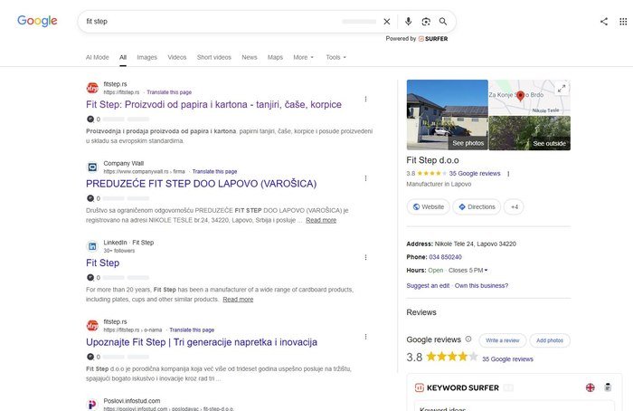633x411 pixels.
Task: Switch to Videos tab
Action: 177,57
